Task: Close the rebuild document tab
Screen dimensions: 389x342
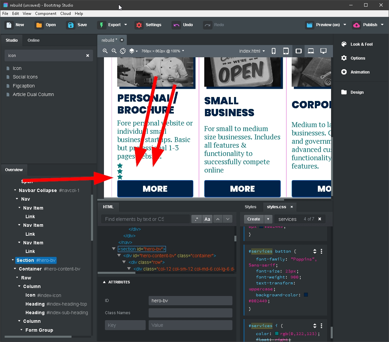Action: click(122, 40)
